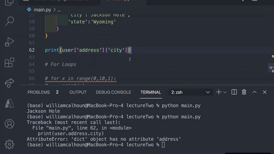Viewport: 274px width, 154px height.
Task: Click the File "main.py", line 62 traceback link
Action: click(x=82, y=128)
